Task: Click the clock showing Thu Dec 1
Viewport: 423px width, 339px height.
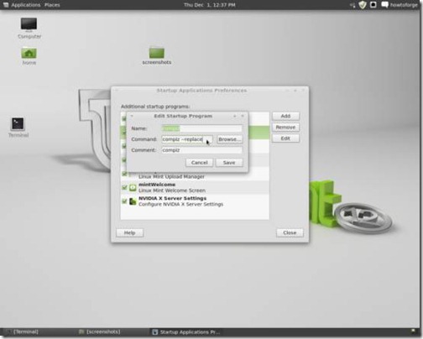Action: click(210, 5)
